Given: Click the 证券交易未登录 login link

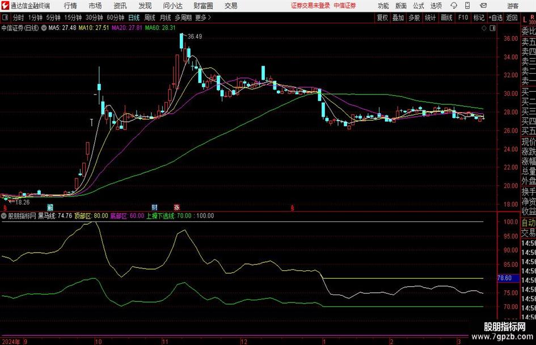Looking at the screenshot, I should (x=310, y=6).
